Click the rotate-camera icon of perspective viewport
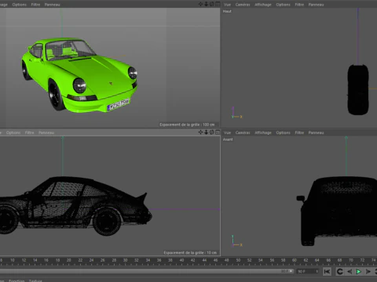 pos(212,4)
